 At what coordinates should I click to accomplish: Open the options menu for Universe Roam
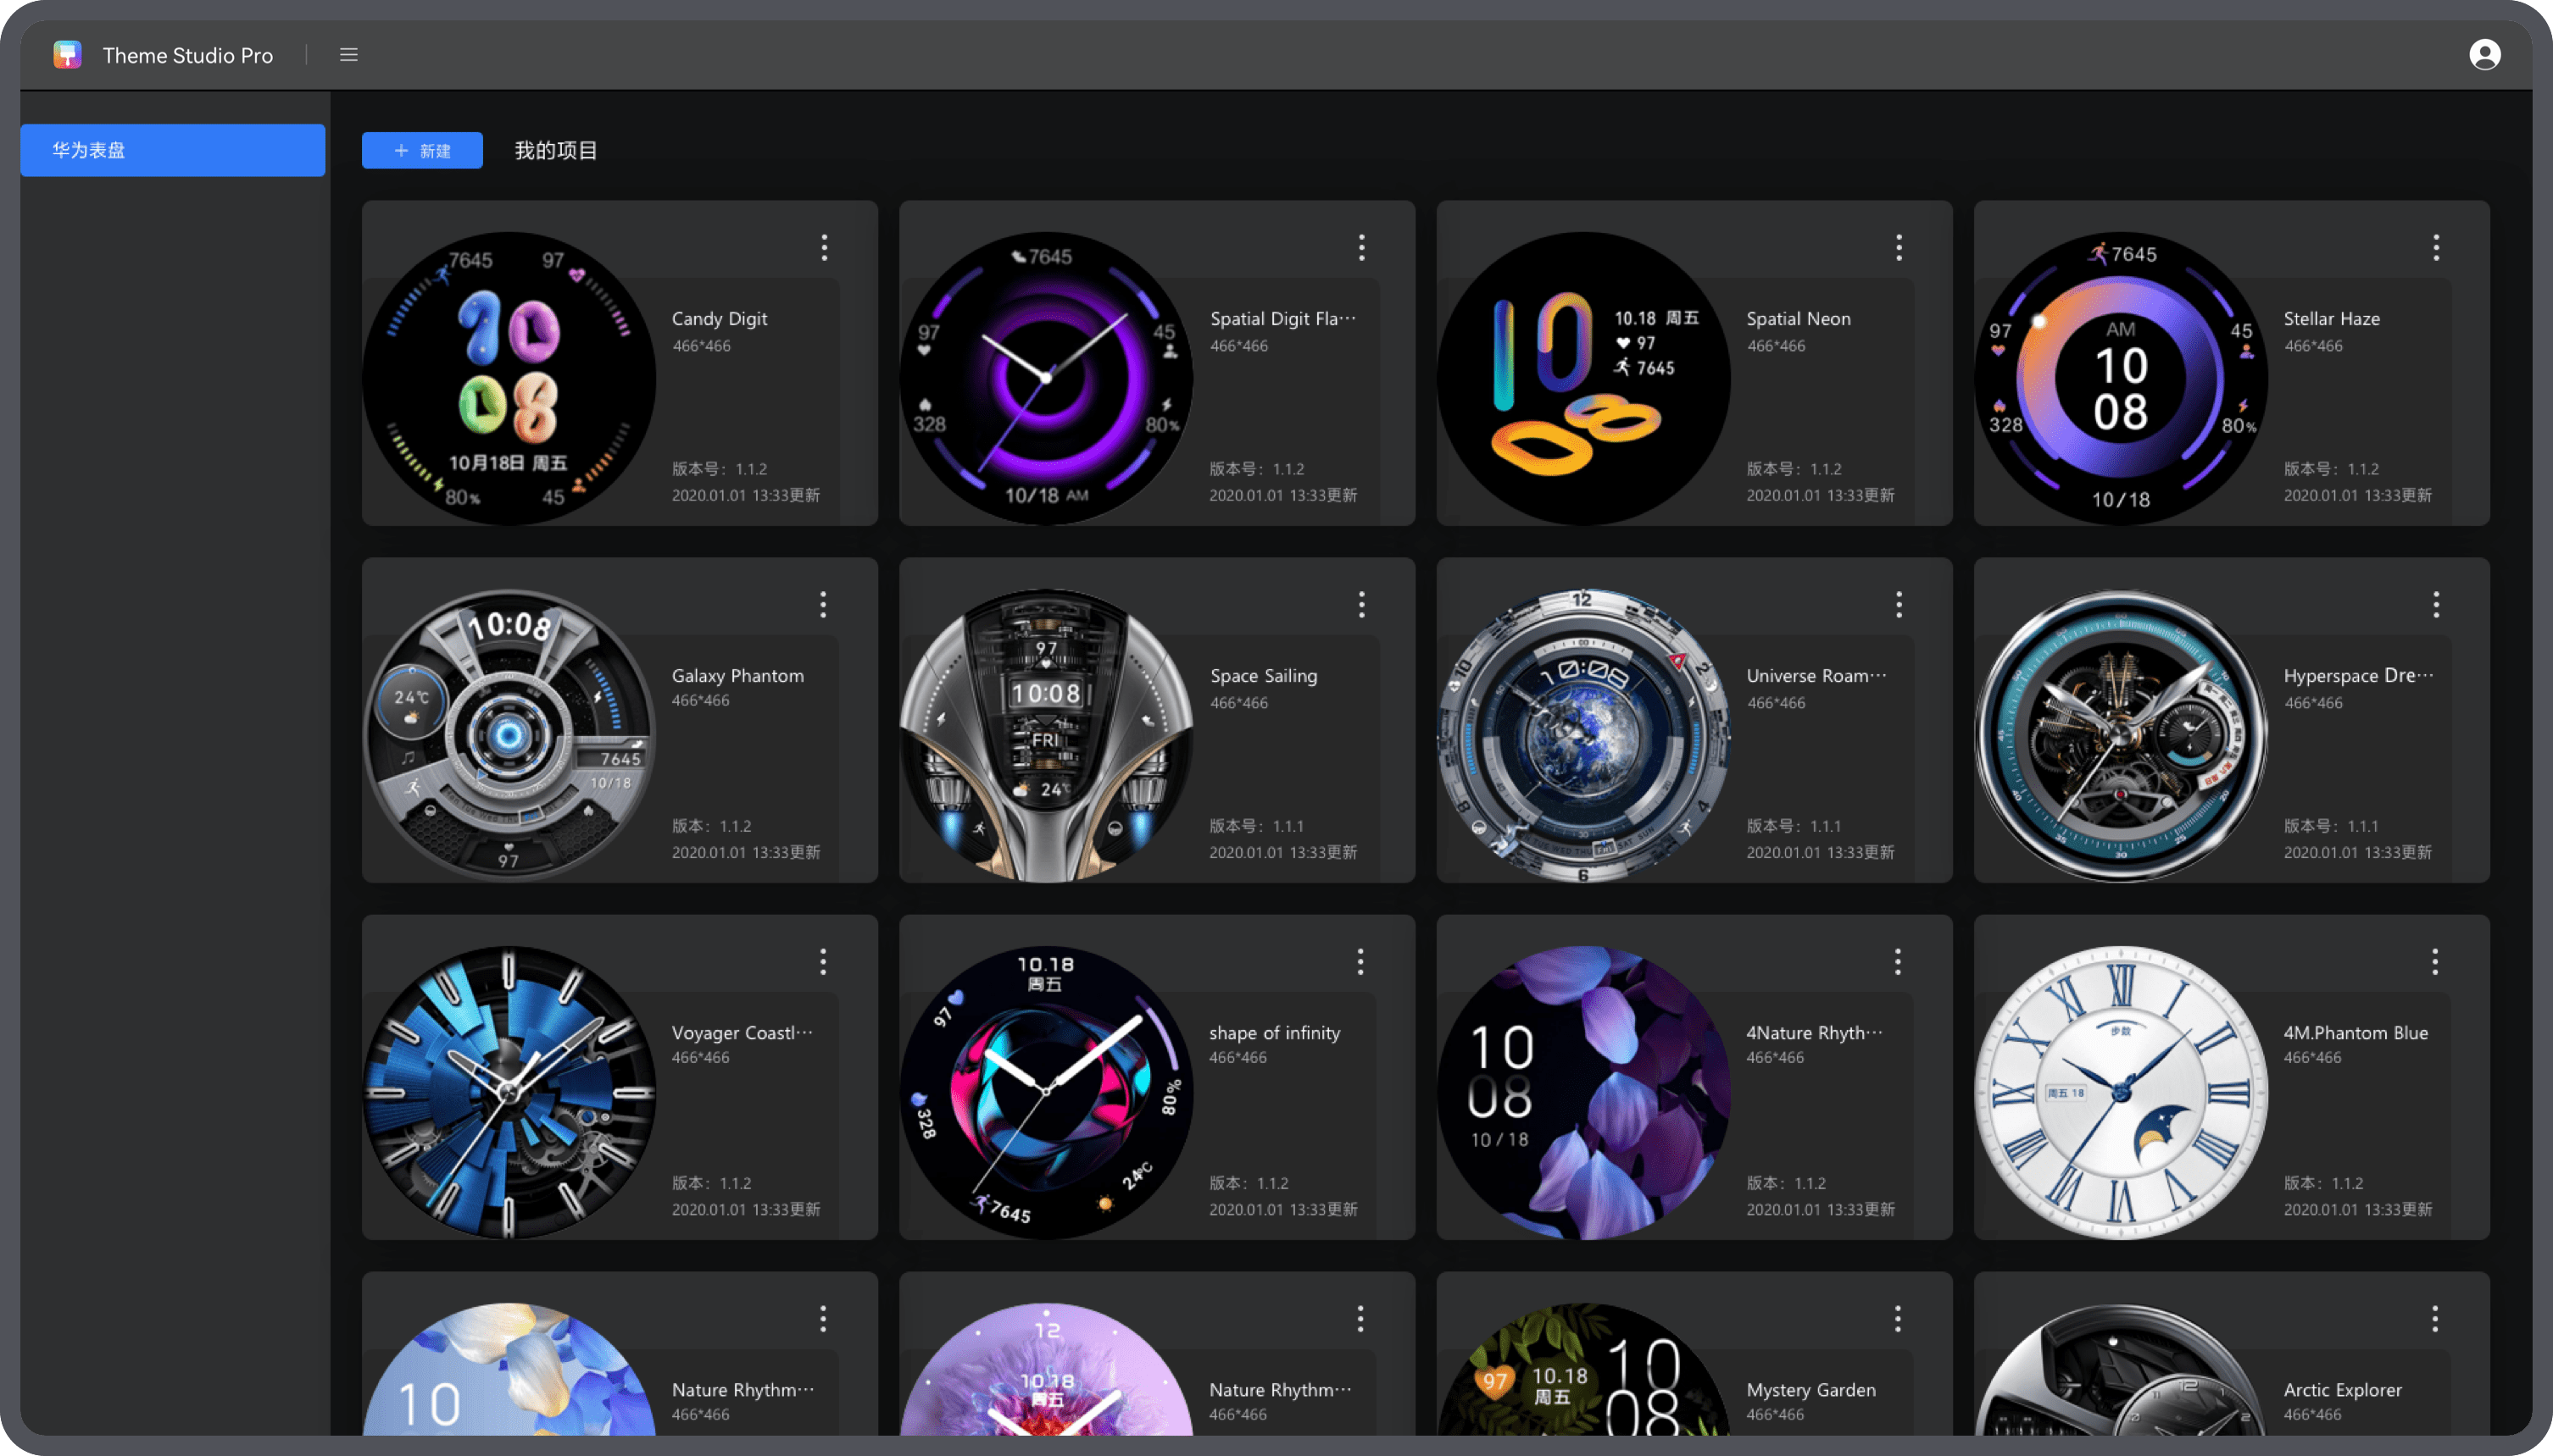coord(1898,604)
